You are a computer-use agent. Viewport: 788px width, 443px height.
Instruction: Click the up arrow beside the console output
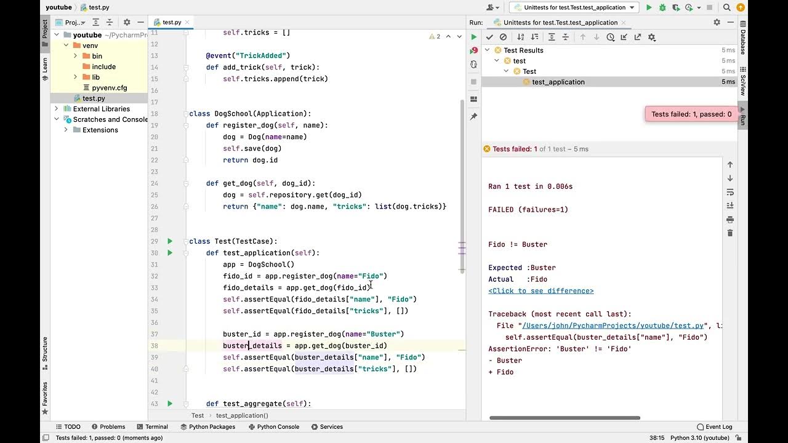(x=730, y=165)
